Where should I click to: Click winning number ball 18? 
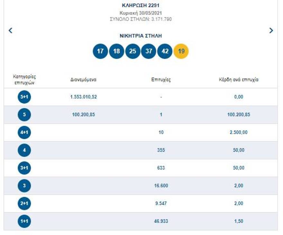pos(116,51)
